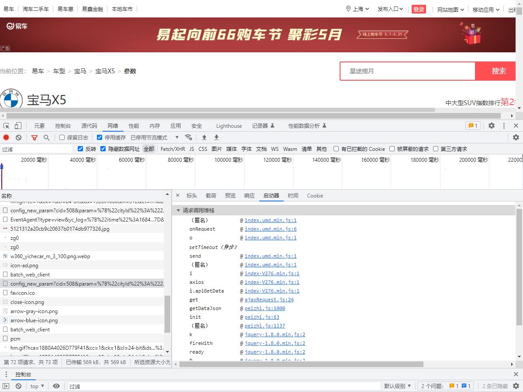Screen dimensions: 523x392
Task: Switch to 控制台 DevTools tab
Action: 63,126
